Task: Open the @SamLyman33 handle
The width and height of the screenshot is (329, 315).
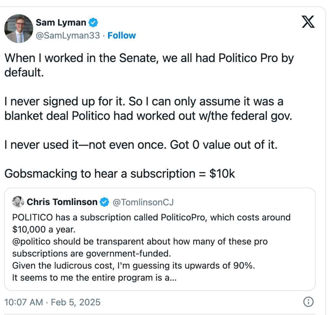Action: coord(68,35)
